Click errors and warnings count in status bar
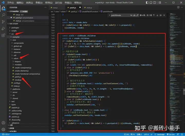The height and width of the screenshot is (136, 185). 6,134
